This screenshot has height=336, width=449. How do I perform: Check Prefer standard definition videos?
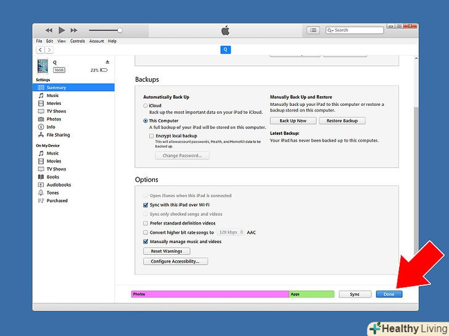(x=146, y=223)
